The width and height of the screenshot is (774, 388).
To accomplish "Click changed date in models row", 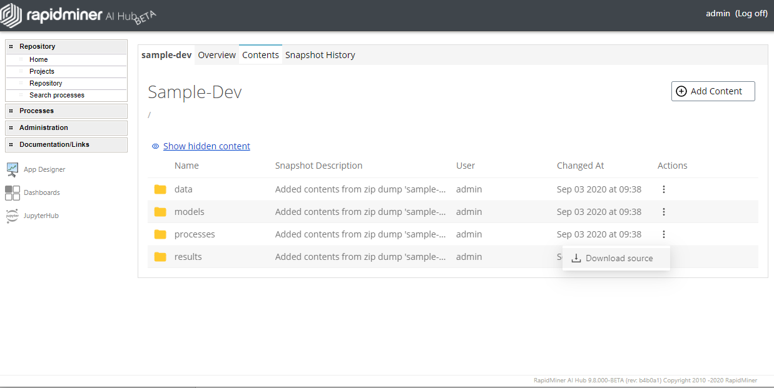I will pyautogui.click(x=599, y=212).
